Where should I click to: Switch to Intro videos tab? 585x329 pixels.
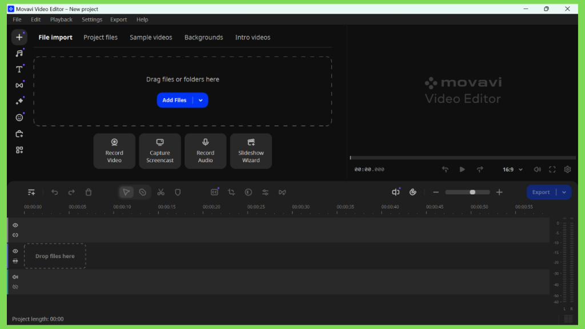(253, 37)
